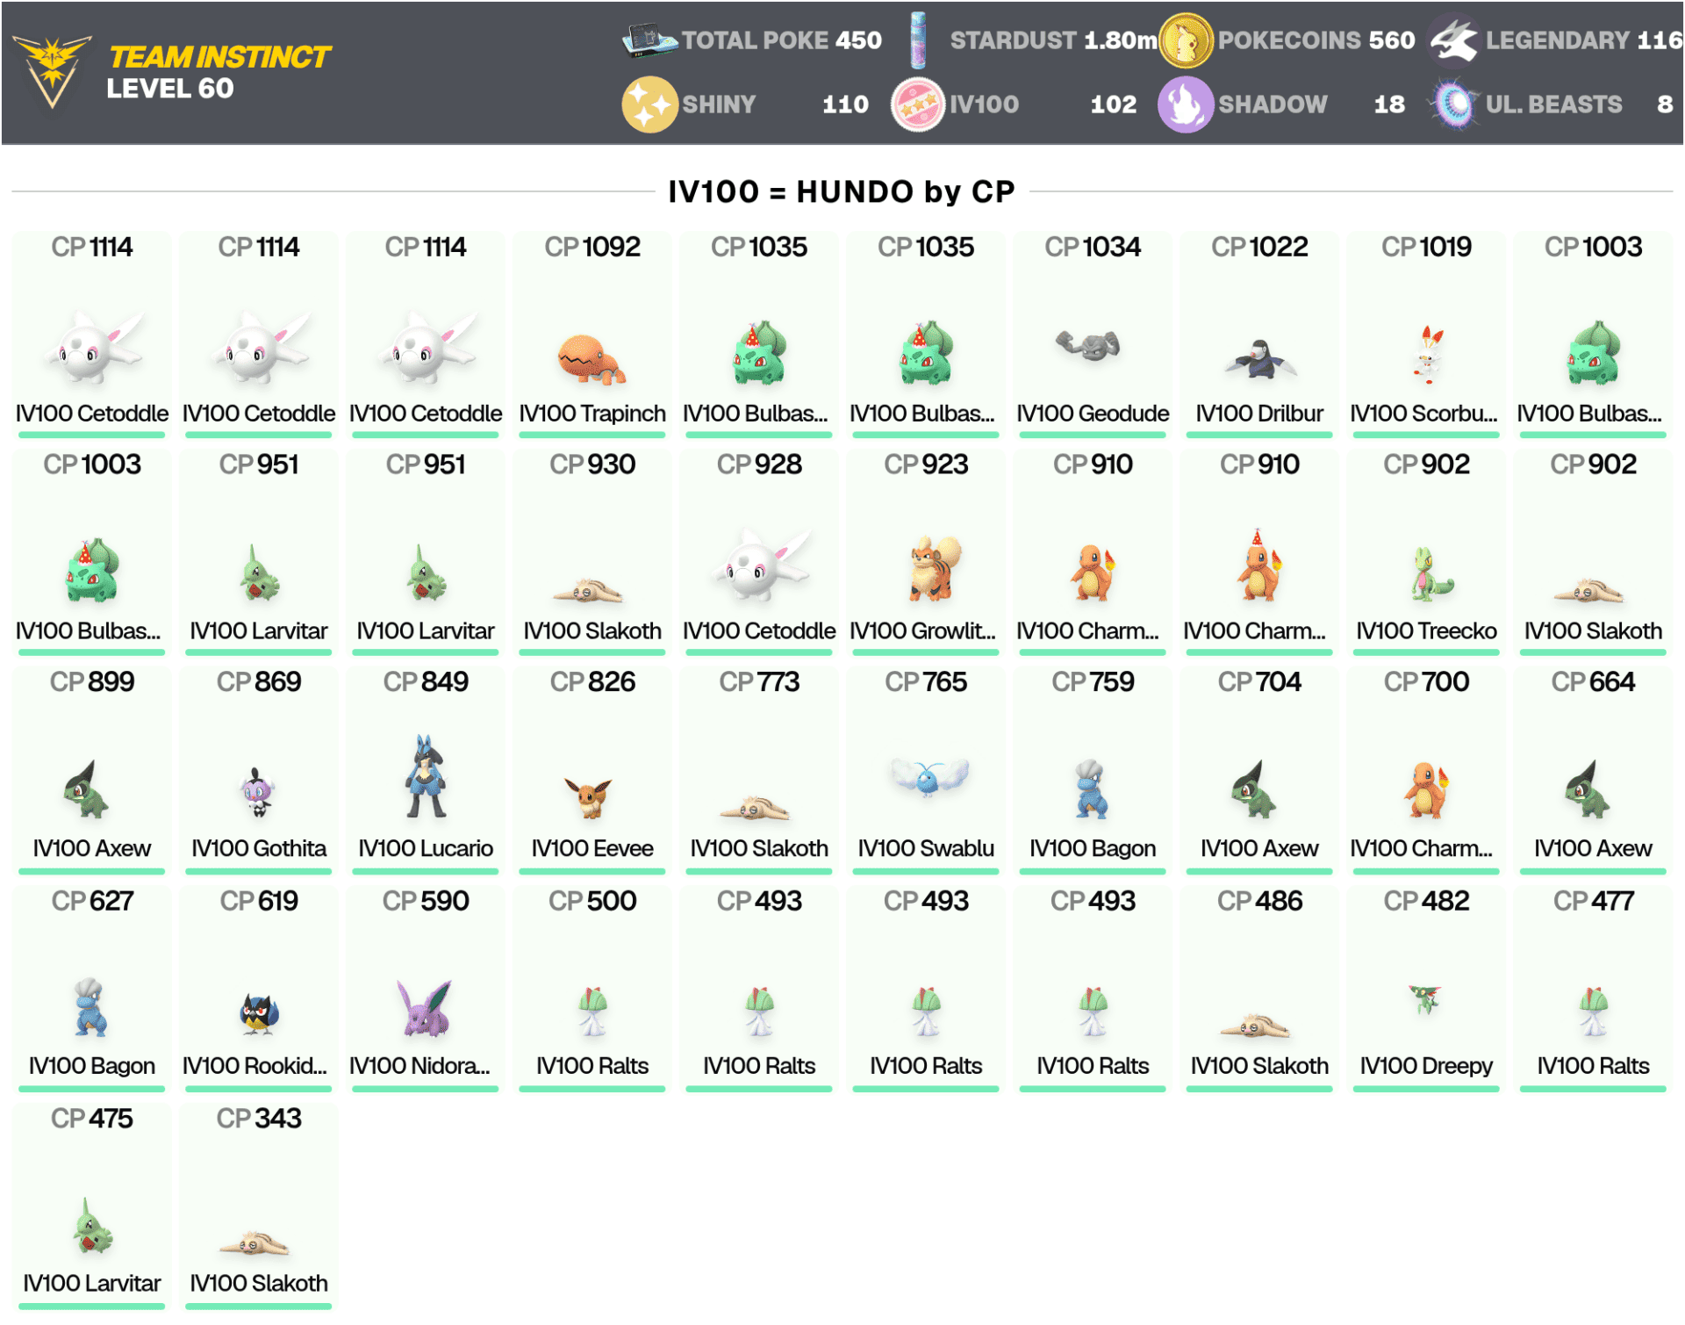Click the 'IV100 Larvitar' label under CP 475
The image size is (1685, 1325).
pos(92,1284)
